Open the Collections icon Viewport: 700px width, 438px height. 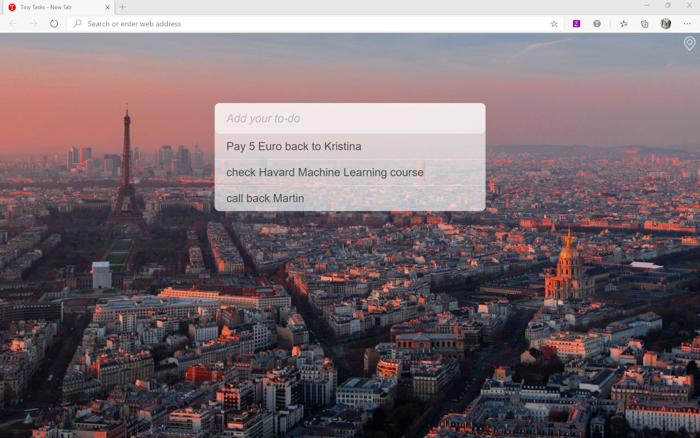point(644,24)
